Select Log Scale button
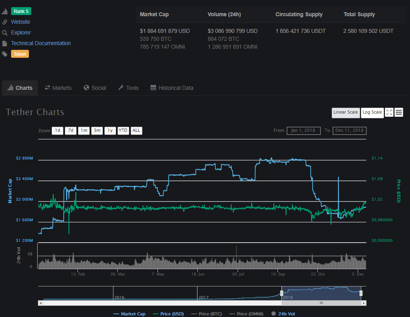Screen dimensions: 410x317 coord(372,112)
